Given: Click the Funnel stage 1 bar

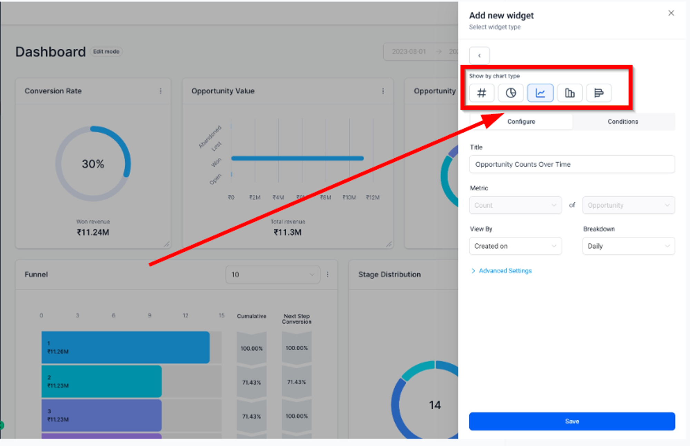Looking at the screenshot, I should pyautogui.click(x=125, y=347).
